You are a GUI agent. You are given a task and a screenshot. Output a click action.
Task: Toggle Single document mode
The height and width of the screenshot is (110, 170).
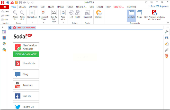coord(140,14)
